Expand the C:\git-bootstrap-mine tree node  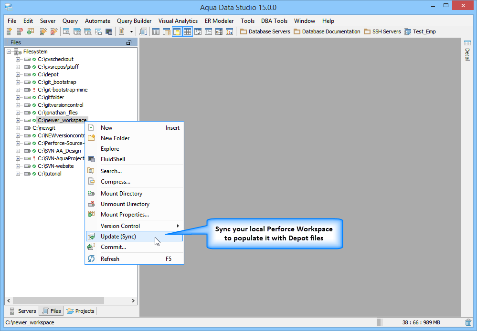click(18, 90)
